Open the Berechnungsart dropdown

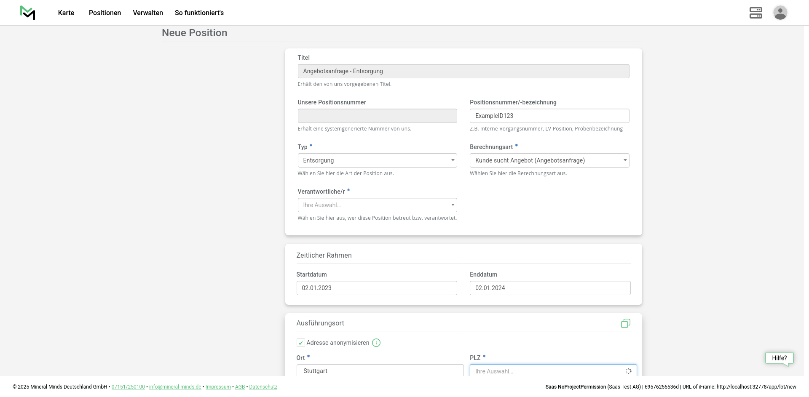point(549,160)
